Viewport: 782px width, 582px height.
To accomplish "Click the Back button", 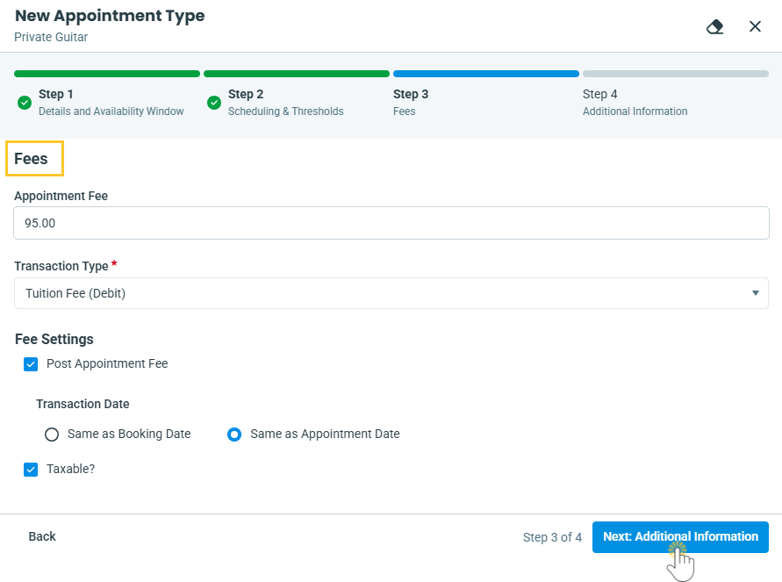I will pos(42,536).
